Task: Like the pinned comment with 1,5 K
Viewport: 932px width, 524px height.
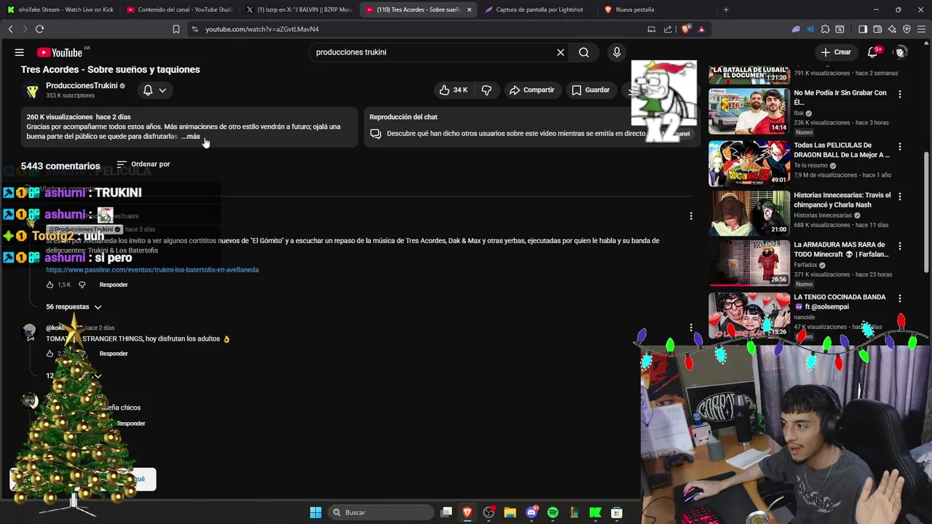Action: click(50, 285)
